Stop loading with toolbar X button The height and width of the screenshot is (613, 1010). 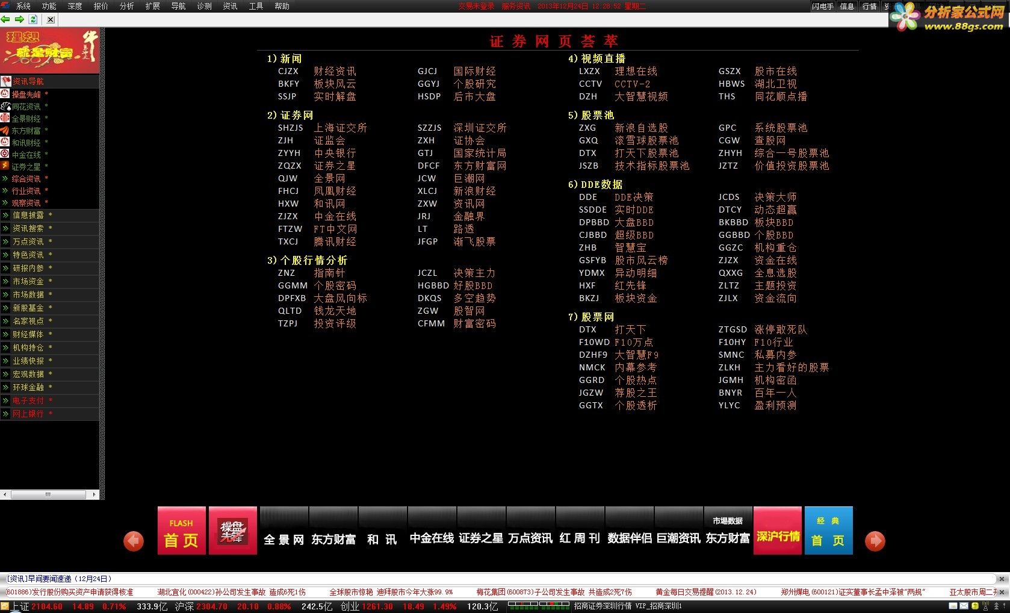pyautogui.click(x=51, y=19)
